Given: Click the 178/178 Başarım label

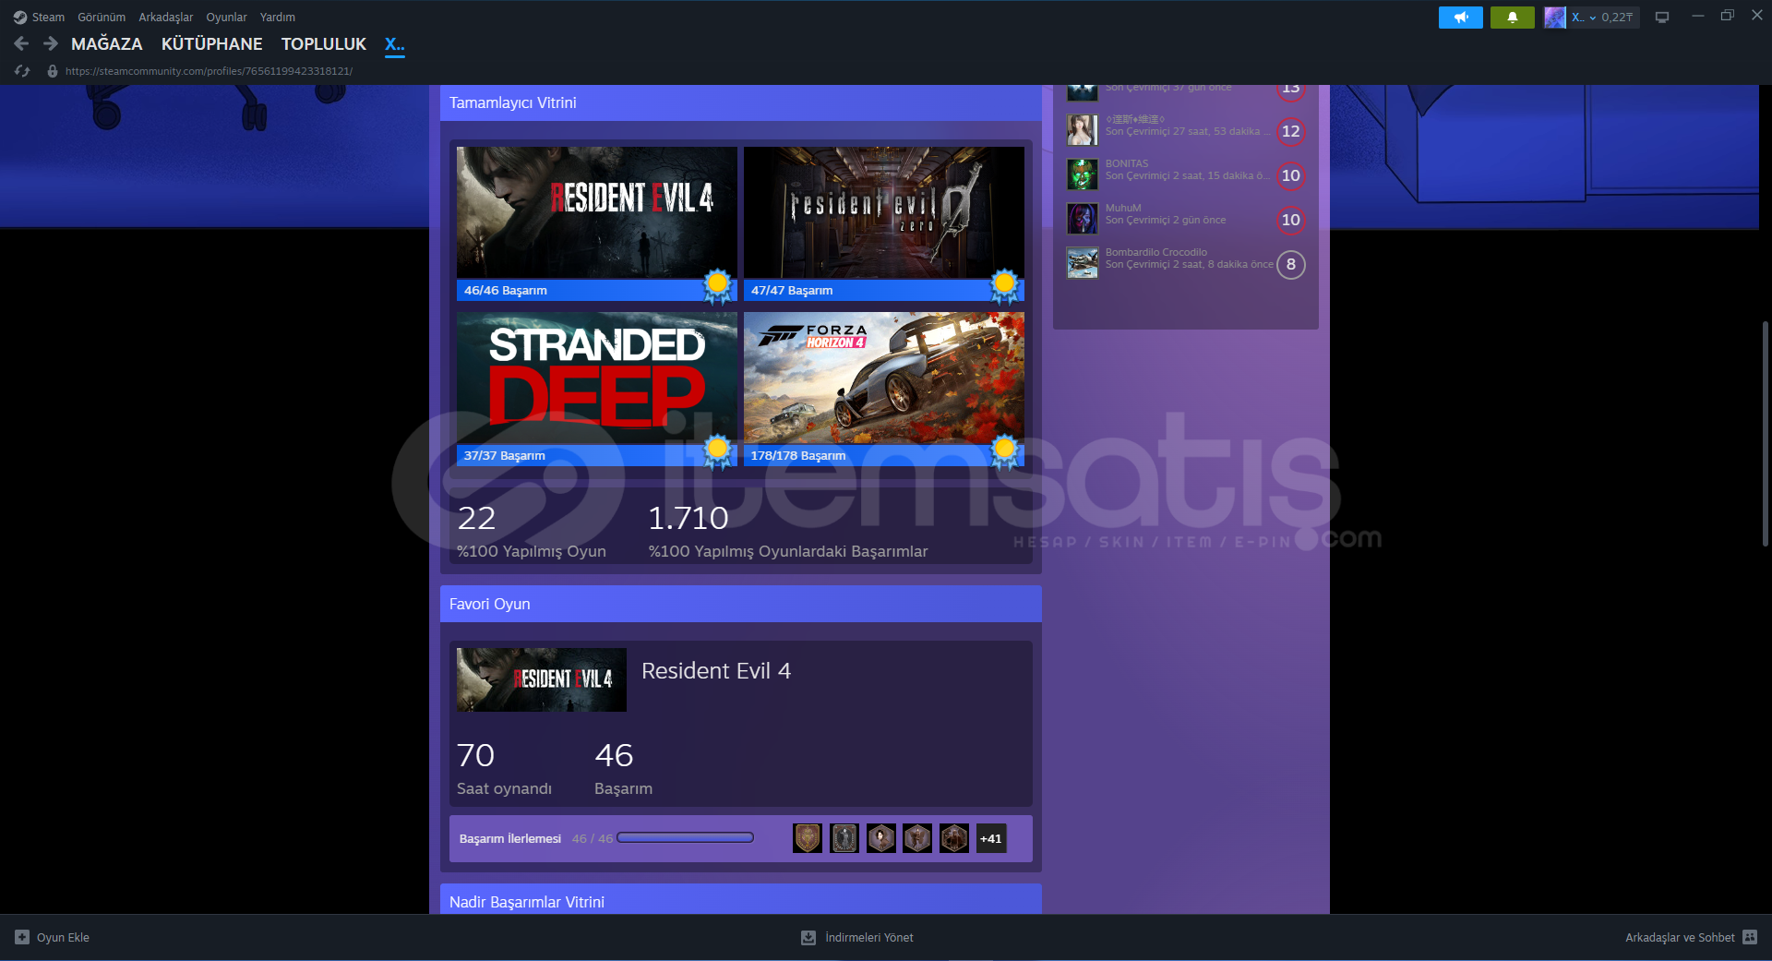Looking at the screenshot, I should pos(798,455).
